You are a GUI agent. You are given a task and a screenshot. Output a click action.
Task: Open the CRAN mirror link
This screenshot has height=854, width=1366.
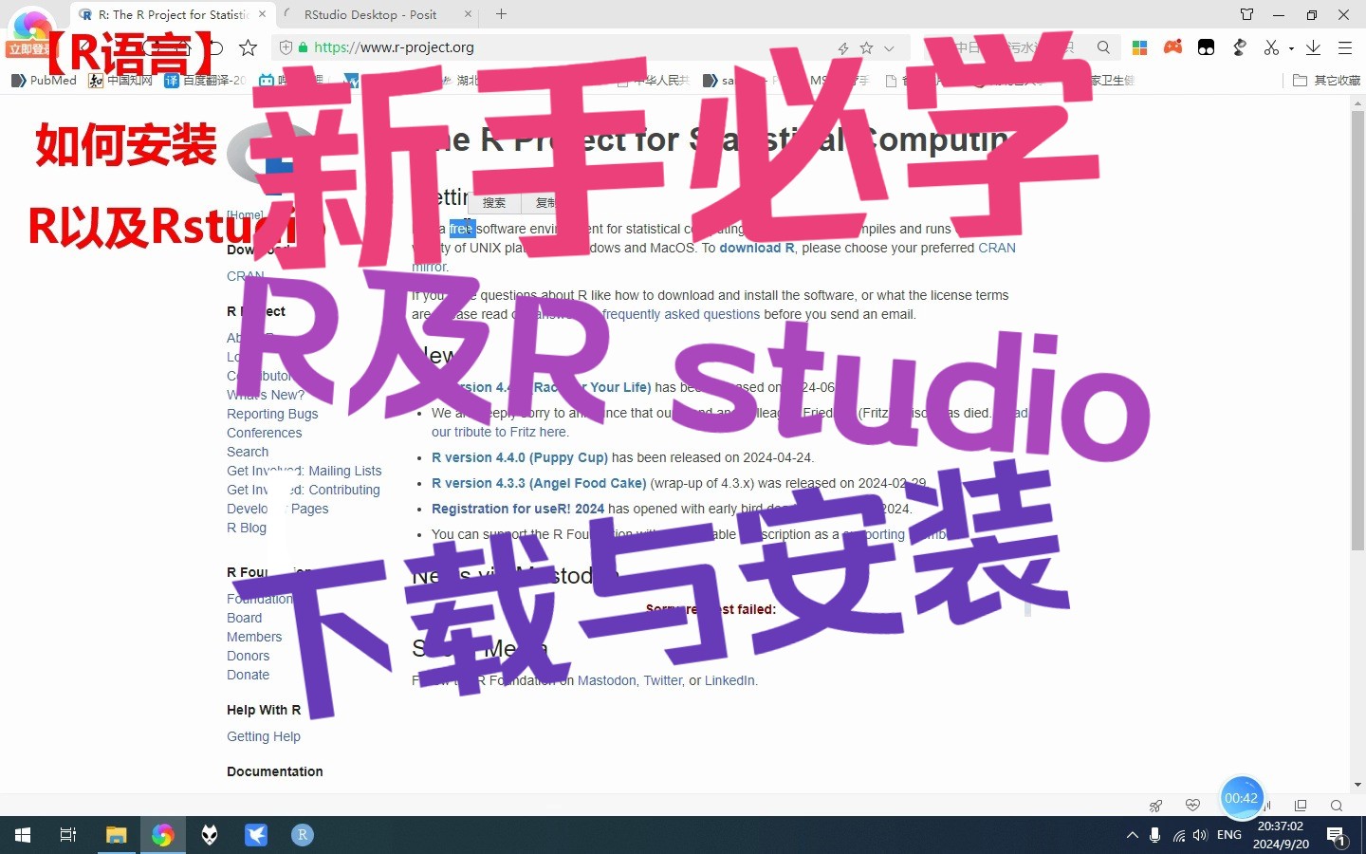pos(996,248)
